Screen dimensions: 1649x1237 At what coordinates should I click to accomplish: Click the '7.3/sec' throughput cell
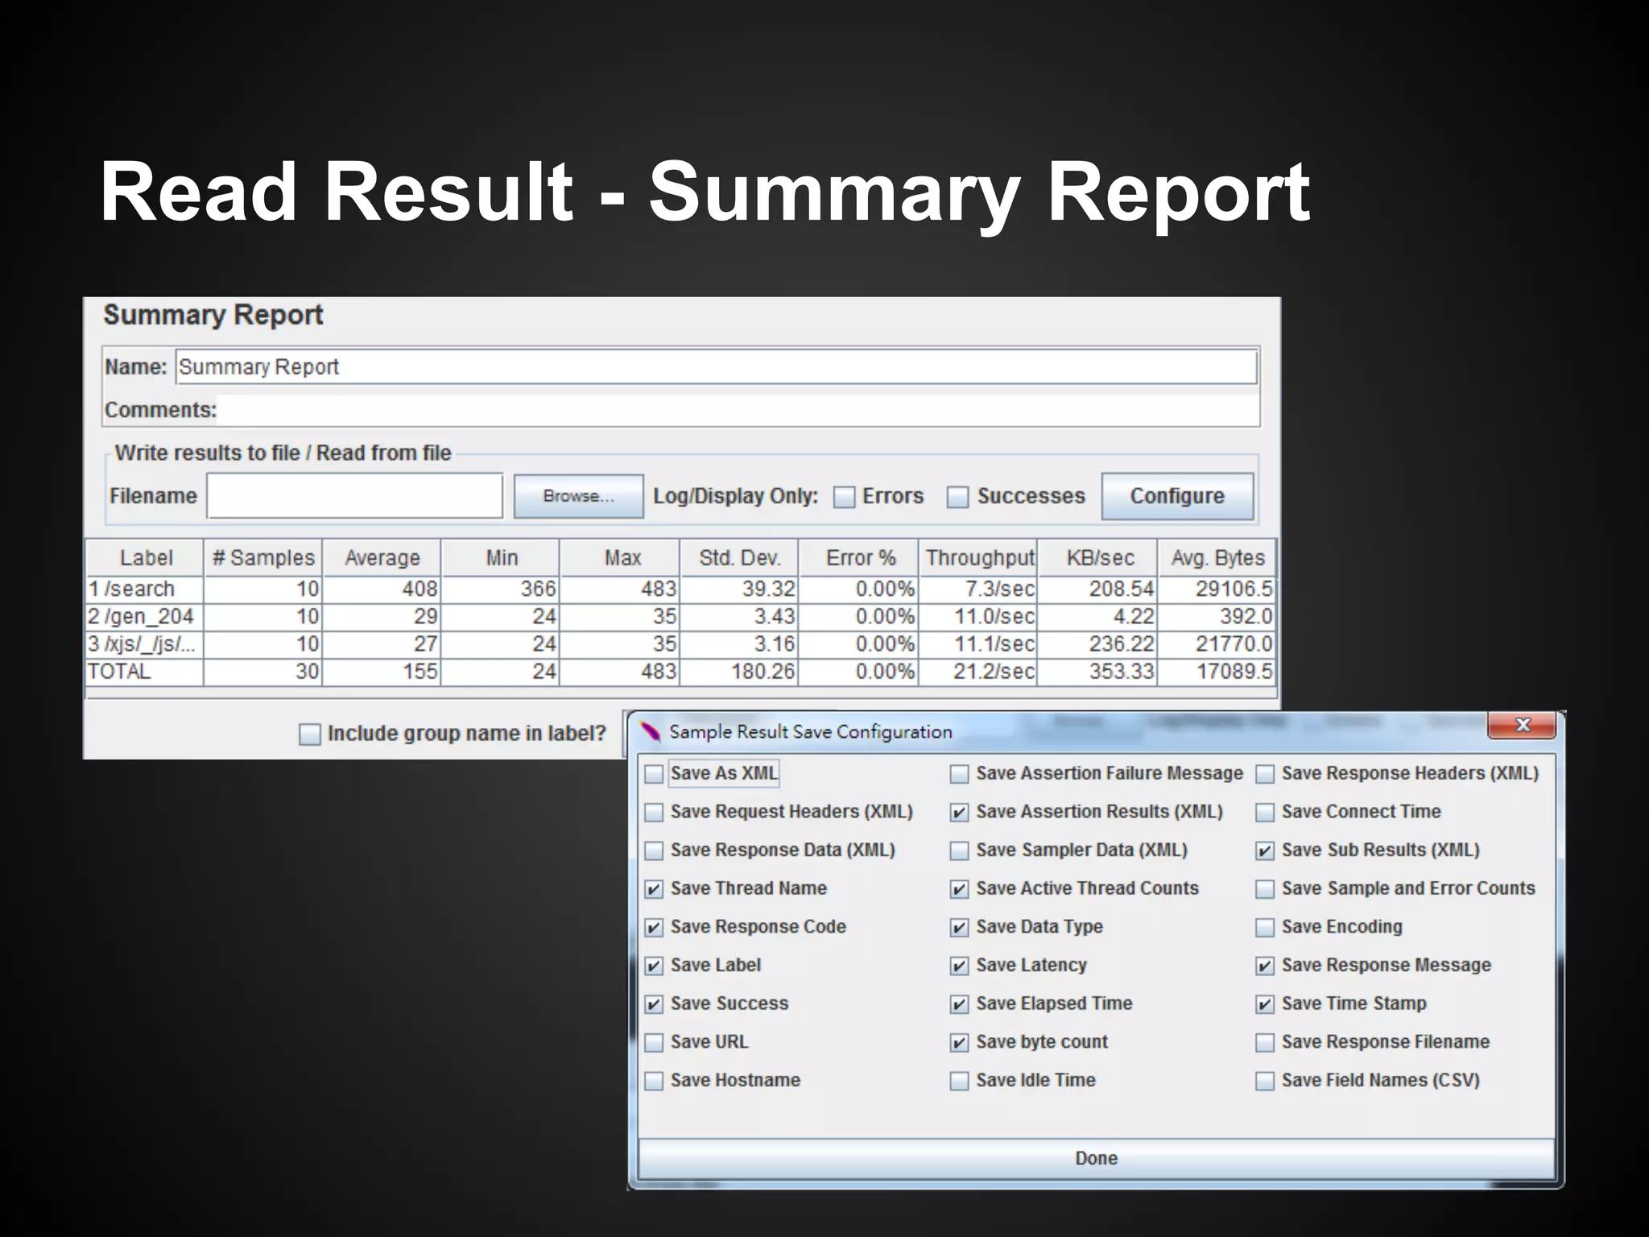978,590
